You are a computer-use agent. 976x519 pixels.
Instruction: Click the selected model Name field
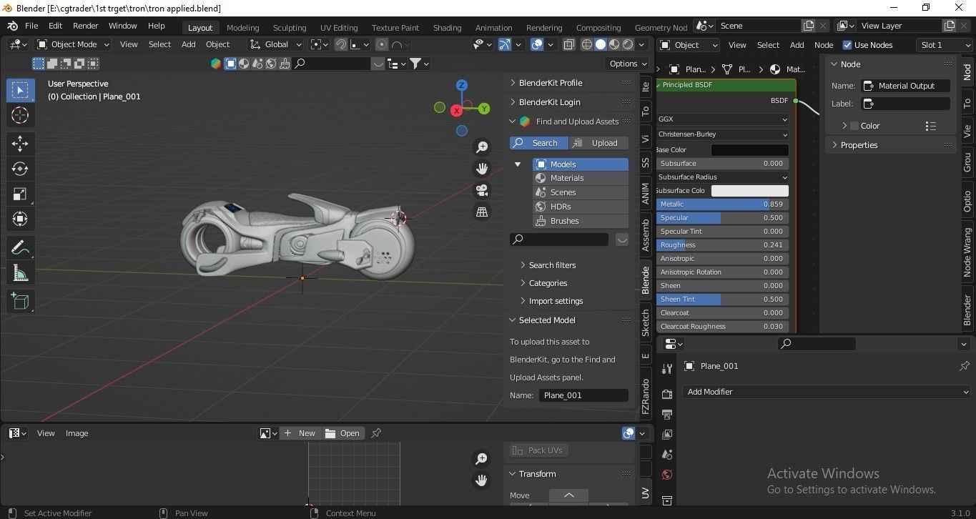583,395
